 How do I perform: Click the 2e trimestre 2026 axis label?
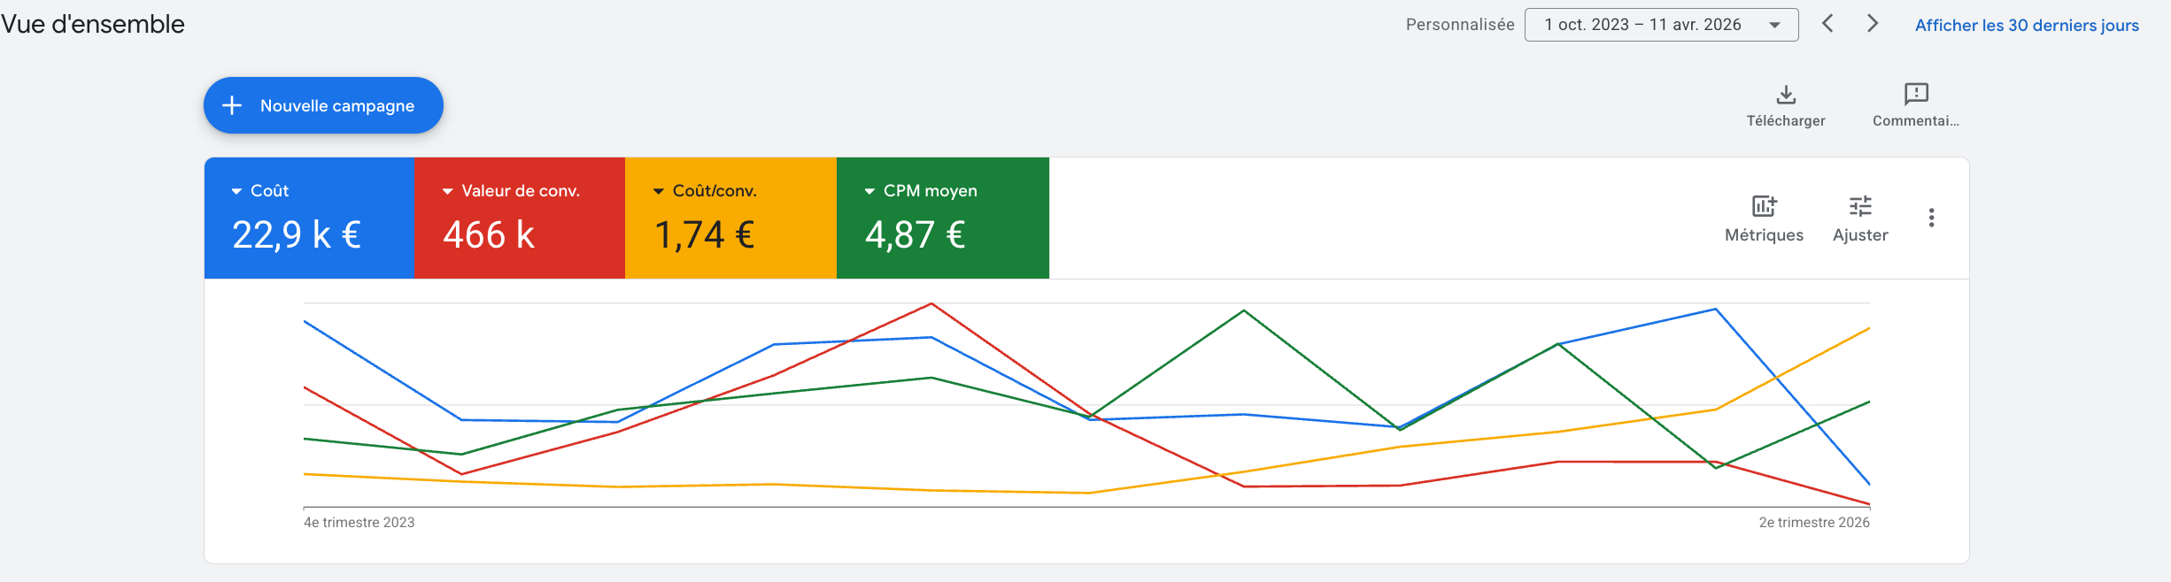pos(1813,523)
